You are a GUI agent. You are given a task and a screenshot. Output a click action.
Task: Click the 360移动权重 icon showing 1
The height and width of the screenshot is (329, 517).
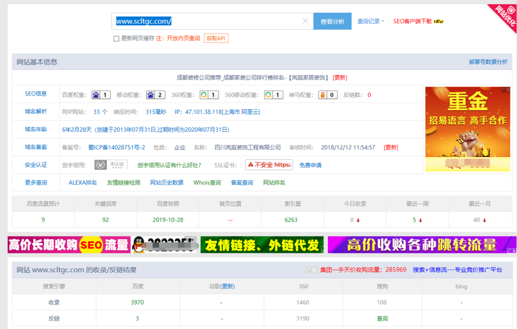274,95
